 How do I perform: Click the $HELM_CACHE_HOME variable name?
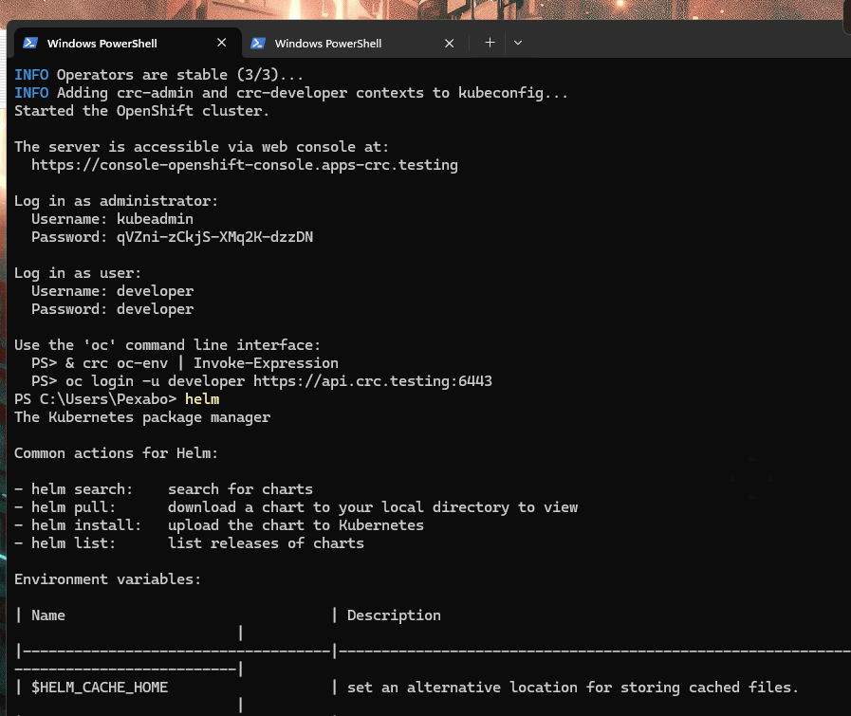[x=100, y=688]
